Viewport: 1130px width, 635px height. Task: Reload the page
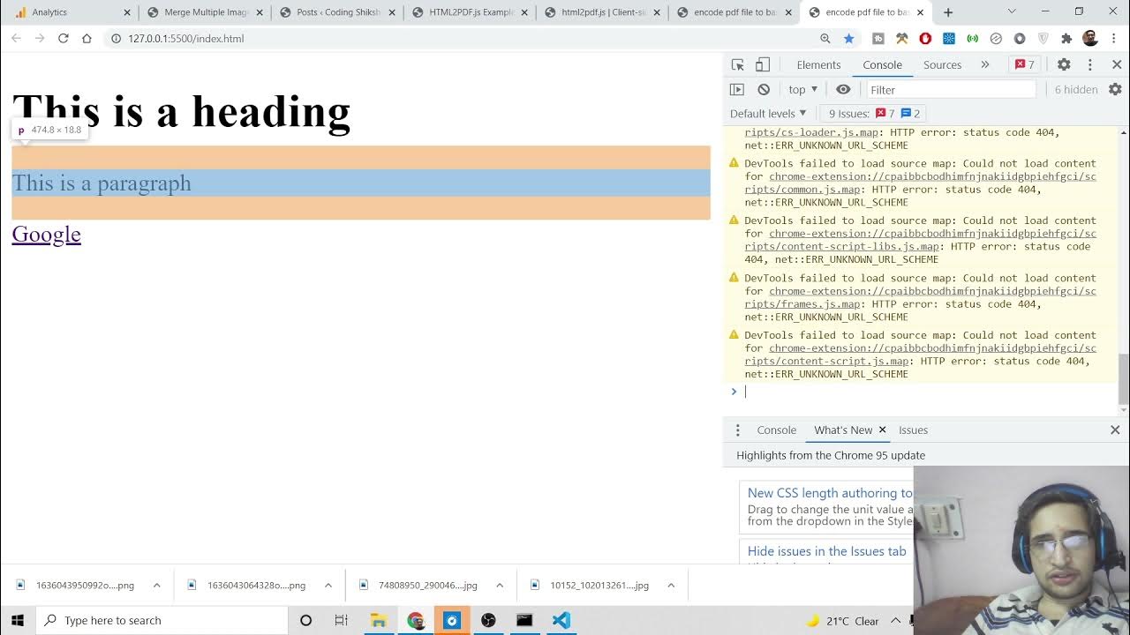64,39
